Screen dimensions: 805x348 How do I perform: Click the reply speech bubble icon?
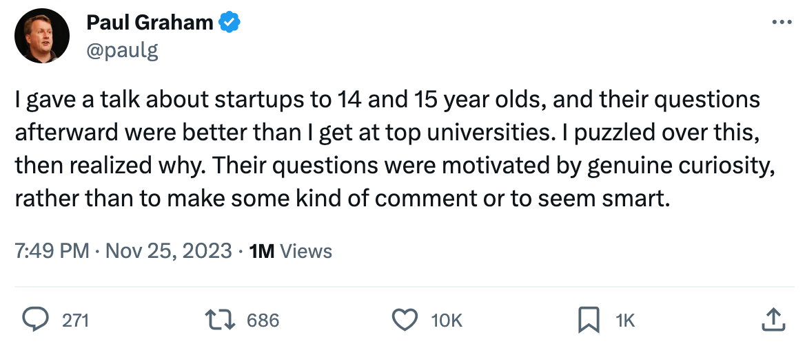click(x=35, y=320)
